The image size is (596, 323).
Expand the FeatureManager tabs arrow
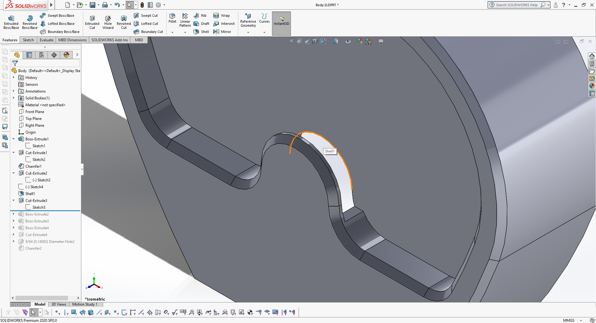click(77, 55)
